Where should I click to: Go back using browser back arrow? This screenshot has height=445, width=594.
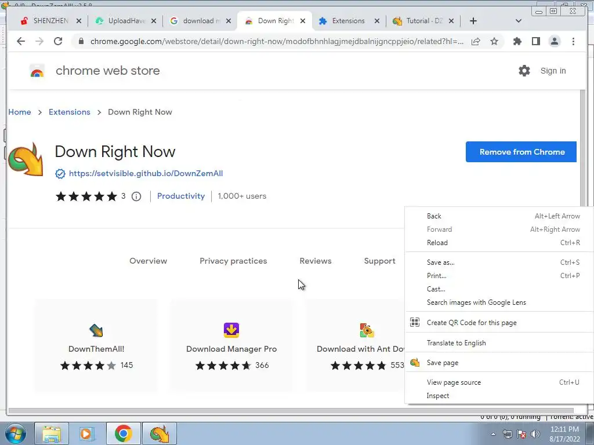click(21, 41)
